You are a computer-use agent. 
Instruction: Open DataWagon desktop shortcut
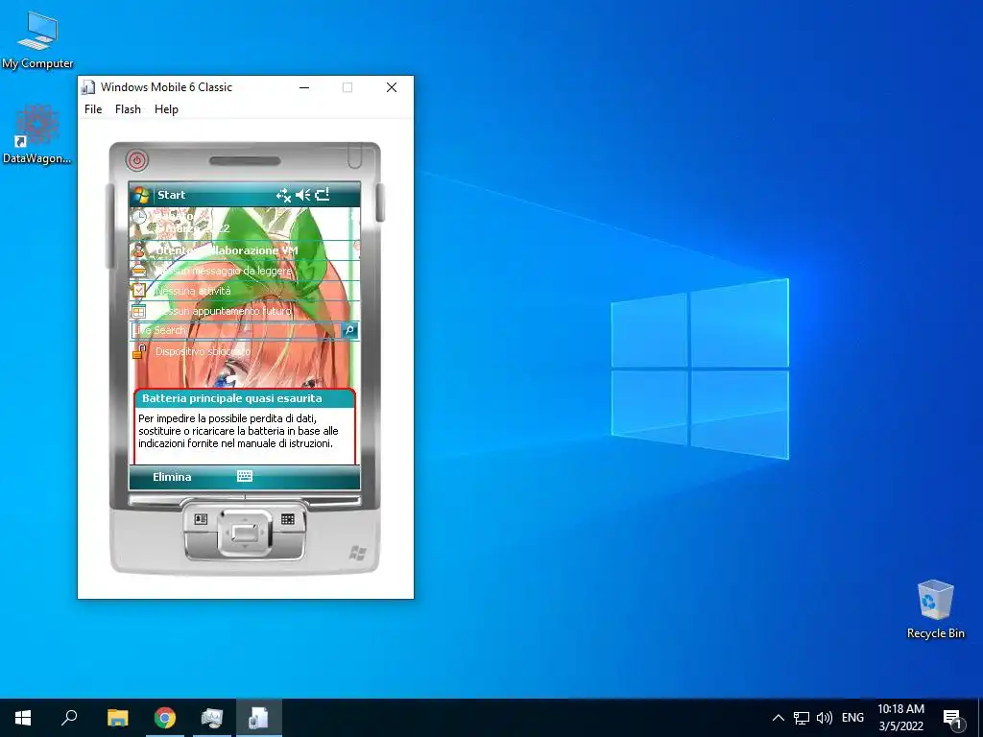(37, 134)
